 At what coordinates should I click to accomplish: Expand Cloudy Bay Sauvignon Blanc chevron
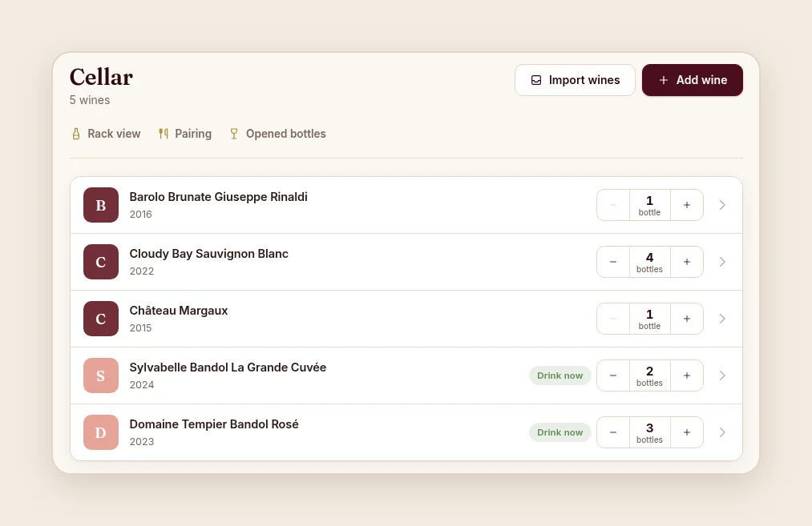coord(722,262)
